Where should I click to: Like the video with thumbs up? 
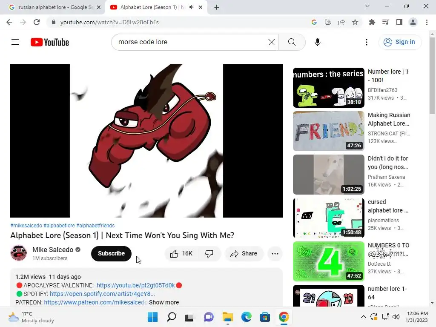[181, 253]
